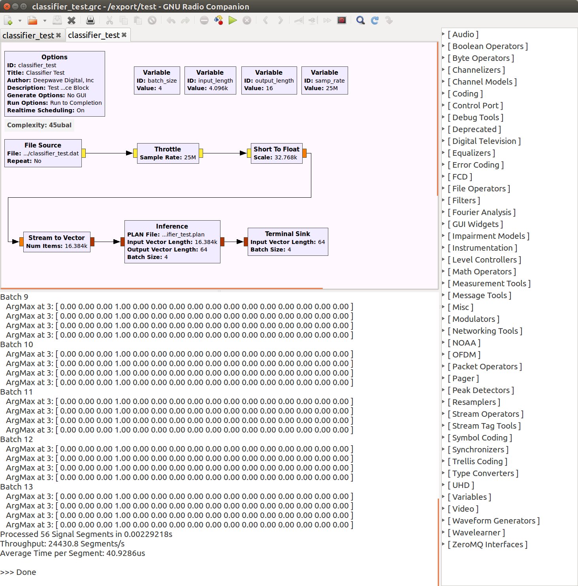Screen dimensions: 578x586
Task: Reload blocks with blue refresh icon
Action: point(375,21)
